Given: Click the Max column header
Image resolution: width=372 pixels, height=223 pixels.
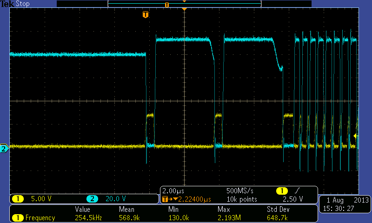Looking at the screenshot, I should tap(224, 209).
